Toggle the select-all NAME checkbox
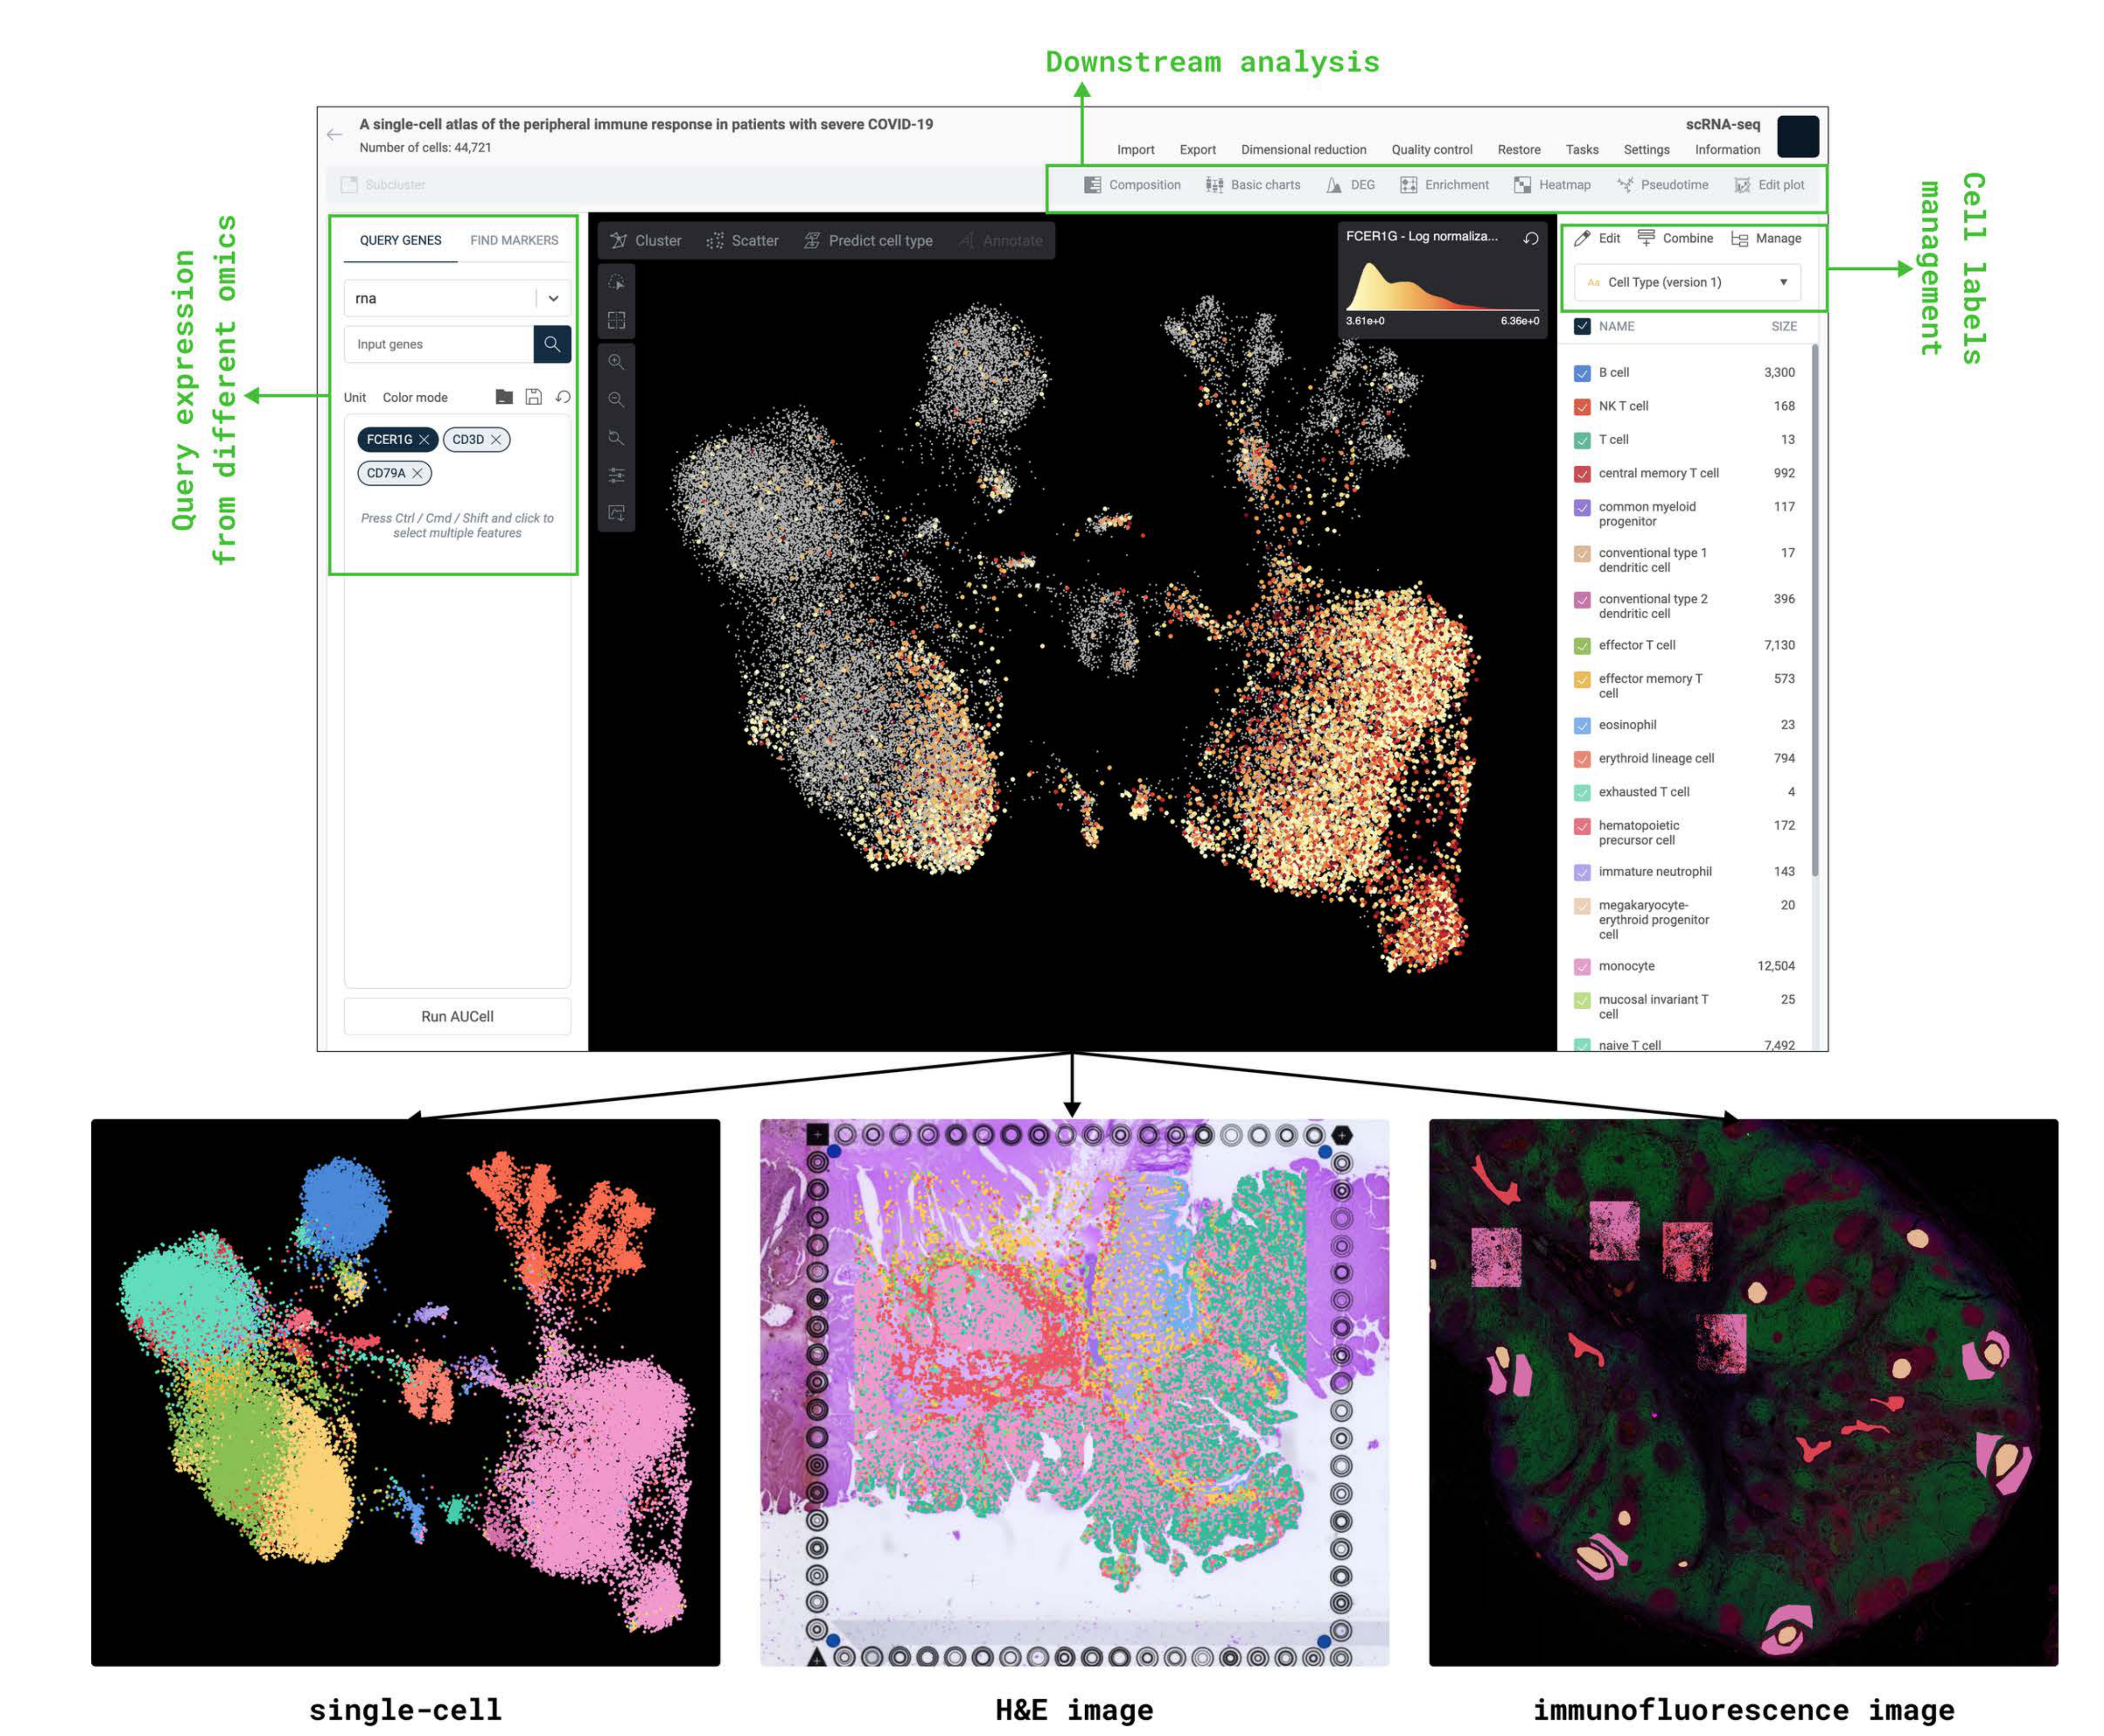 click(x=1581, y=326)
